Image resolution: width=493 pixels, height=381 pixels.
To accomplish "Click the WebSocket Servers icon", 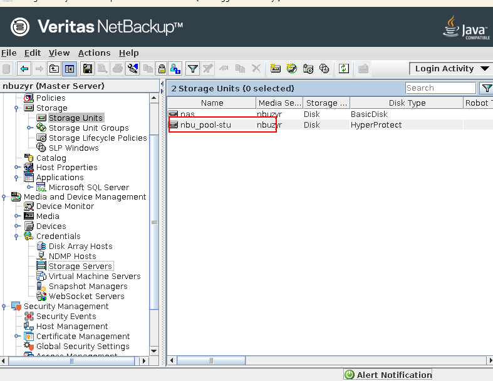I will tap(41, 296).
